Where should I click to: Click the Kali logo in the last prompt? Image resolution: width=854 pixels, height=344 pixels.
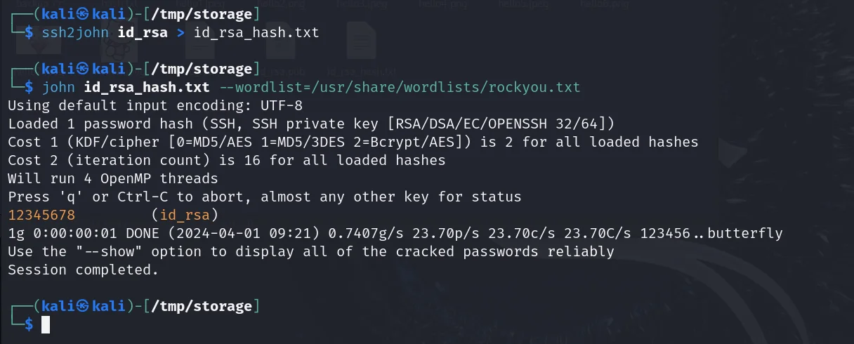coord(82,306)
